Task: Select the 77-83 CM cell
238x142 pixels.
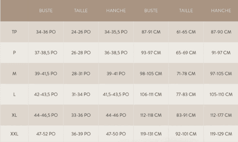Action: coord(186,95)
